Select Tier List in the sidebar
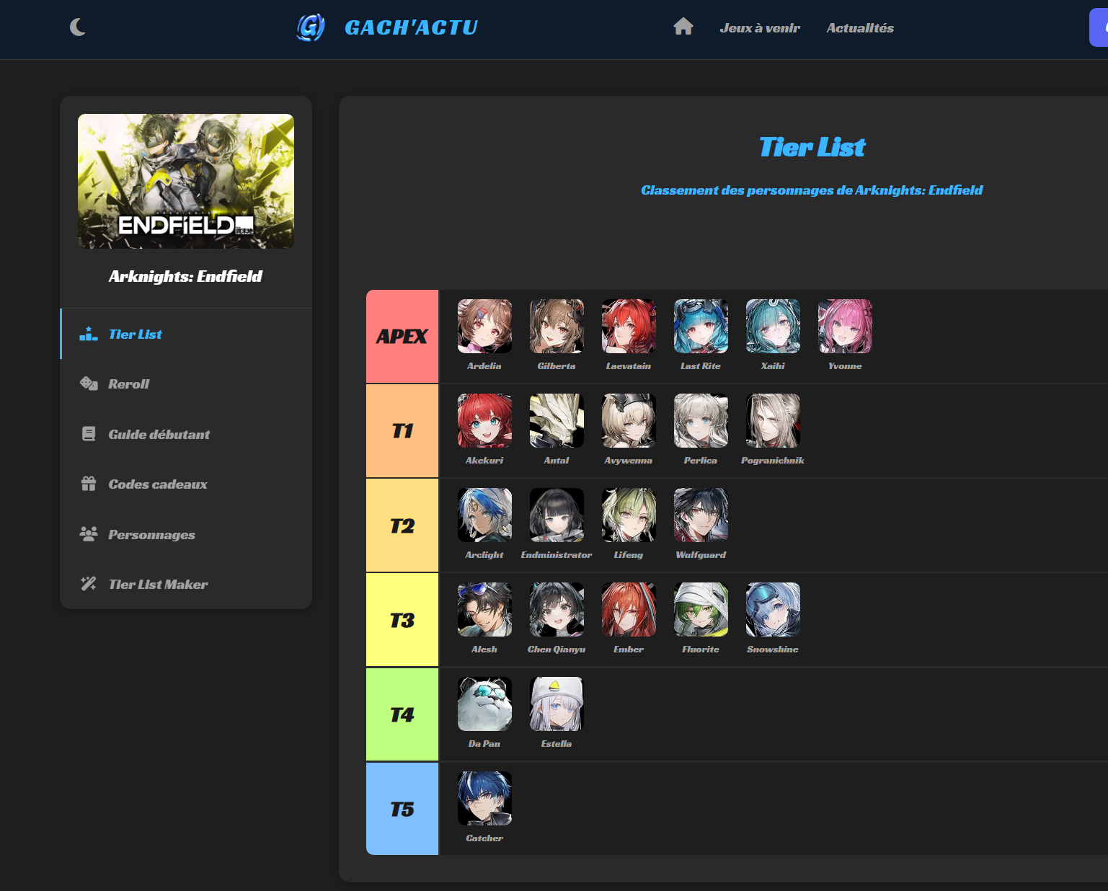1108x891 pixels. pyautogui.click(x=135, y=334)
